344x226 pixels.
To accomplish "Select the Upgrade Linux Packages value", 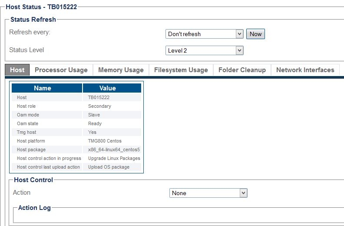I will (114, 159).
